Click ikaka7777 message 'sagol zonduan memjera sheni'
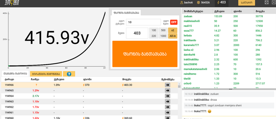This screenshot has width=276, height=119. point(225,106)
